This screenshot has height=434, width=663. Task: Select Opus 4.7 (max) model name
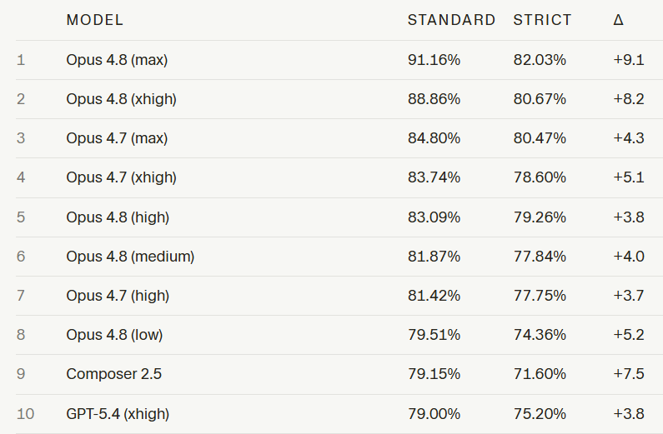click(x=117, y=138)
